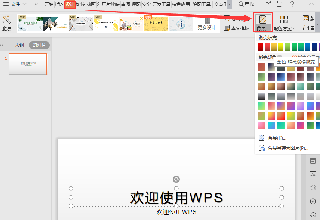Click the 魔法 magic wand icon
The image size is (320, 220).
(6, 19)
